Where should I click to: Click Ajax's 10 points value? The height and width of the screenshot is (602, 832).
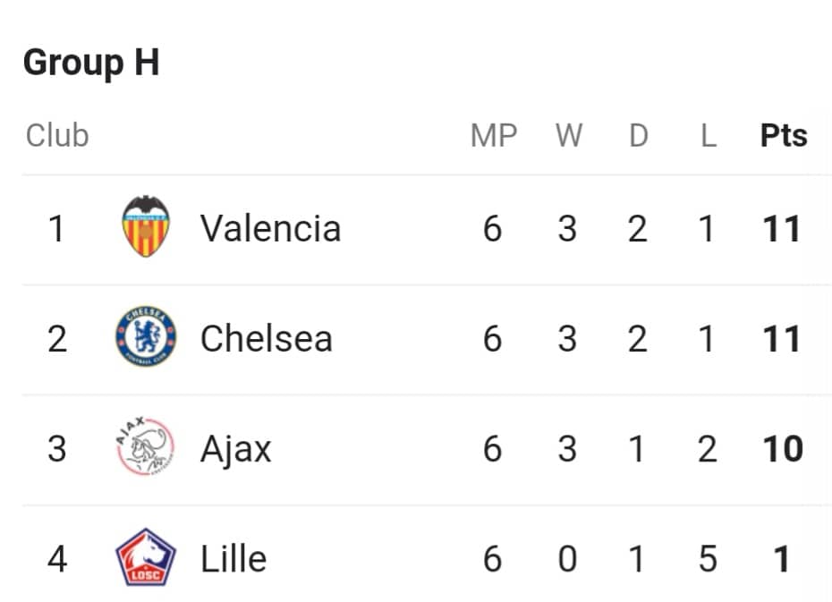[783, 449]
